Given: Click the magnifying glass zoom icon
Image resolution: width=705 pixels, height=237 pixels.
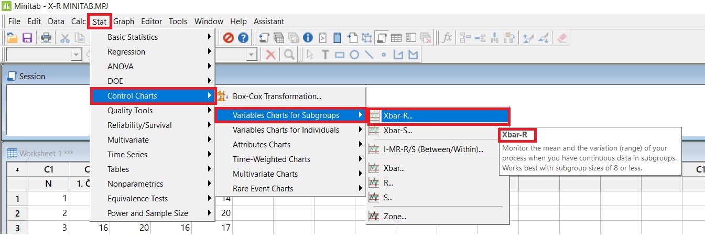Looking at the screenshot, I should pos(289,55).
